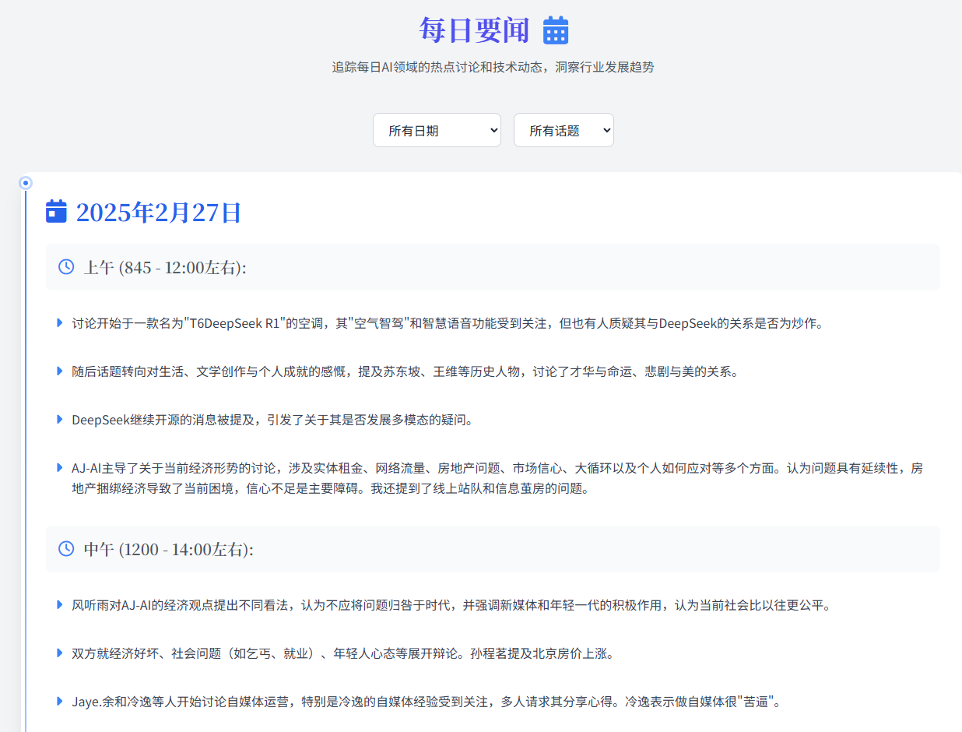962x732 pixels.
Task: Click the 中午 (1200 - 14:00左右) section header
Action: (493, 549)
